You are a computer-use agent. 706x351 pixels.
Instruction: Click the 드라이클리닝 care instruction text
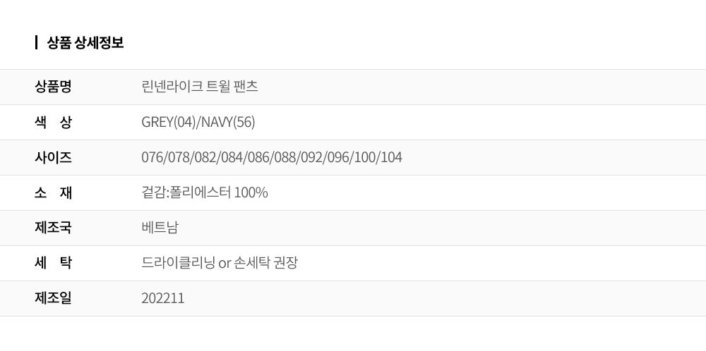coord(178,263)
